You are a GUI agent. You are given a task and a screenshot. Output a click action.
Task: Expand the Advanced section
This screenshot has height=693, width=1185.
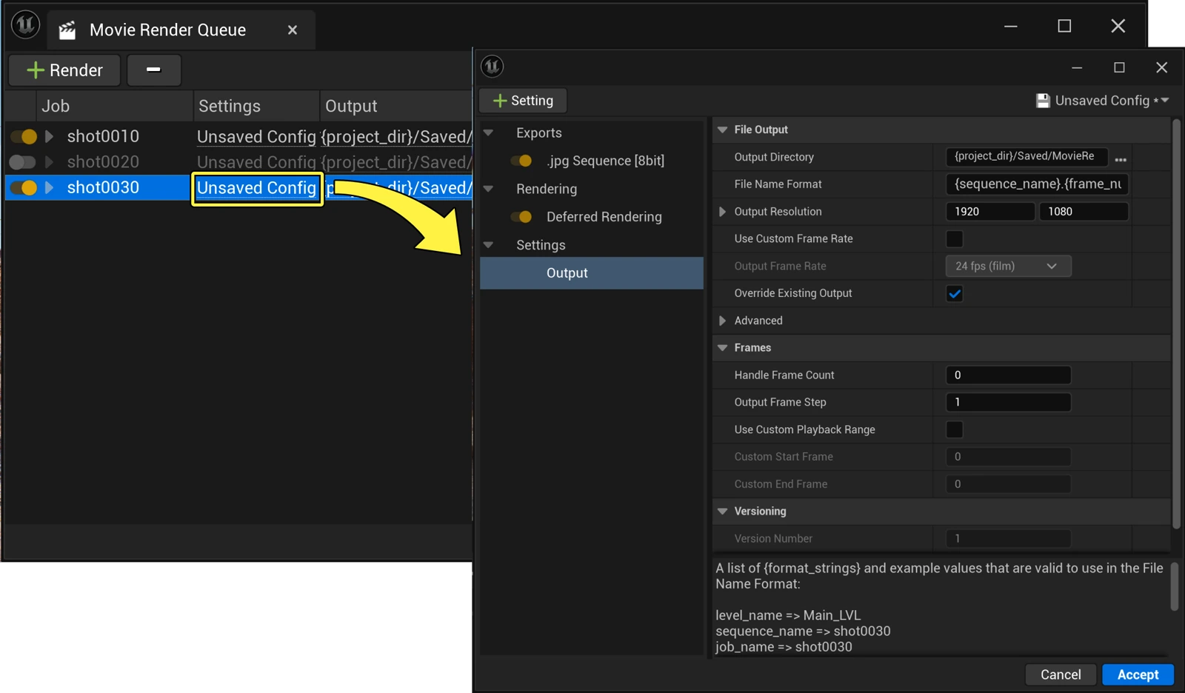(723, 321)
